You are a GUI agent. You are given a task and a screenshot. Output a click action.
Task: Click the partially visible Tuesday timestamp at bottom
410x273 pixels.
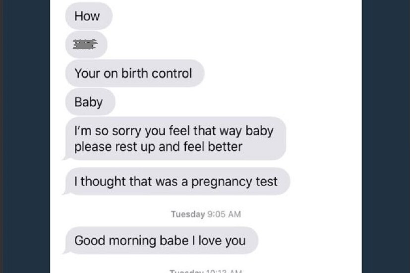[206, 271]
